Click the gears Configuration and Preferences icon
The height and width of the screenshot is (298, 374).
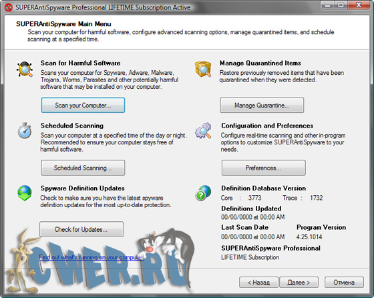click(203, 130)
